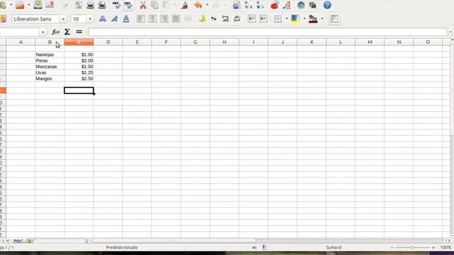Click the Hyperlink icon
The image size is (454, 255).
tap(236, 5)
